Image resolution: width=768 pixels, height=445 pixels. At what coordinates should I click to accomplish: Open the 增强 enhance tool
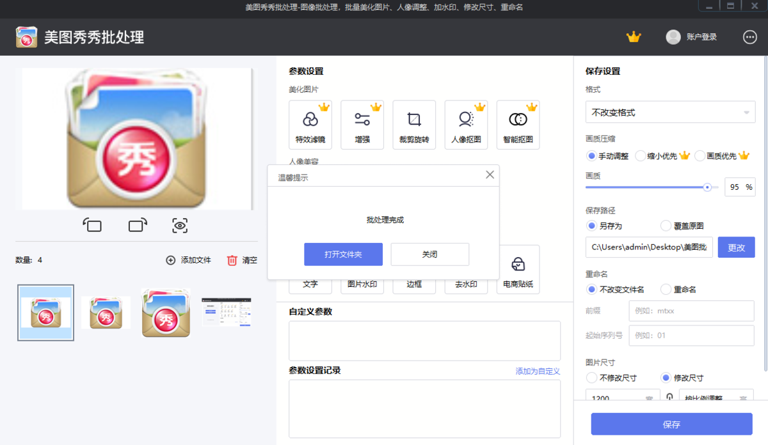362,125
